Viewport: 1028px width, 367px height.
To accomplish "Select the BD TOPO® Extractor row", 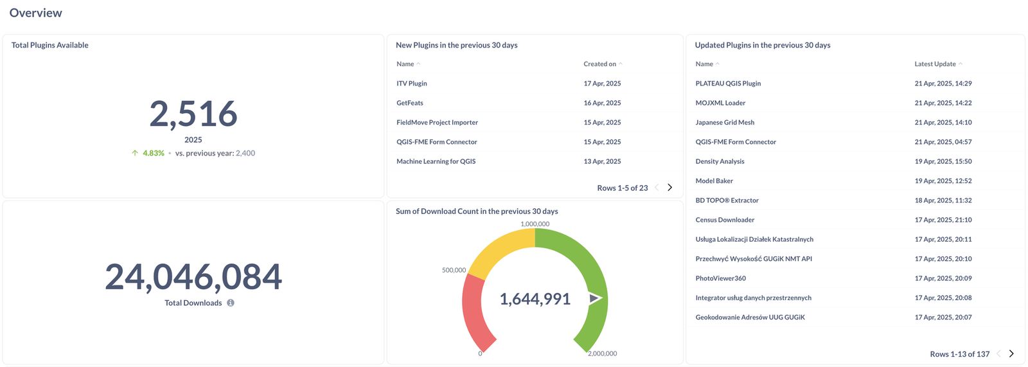I will (855, 201).
